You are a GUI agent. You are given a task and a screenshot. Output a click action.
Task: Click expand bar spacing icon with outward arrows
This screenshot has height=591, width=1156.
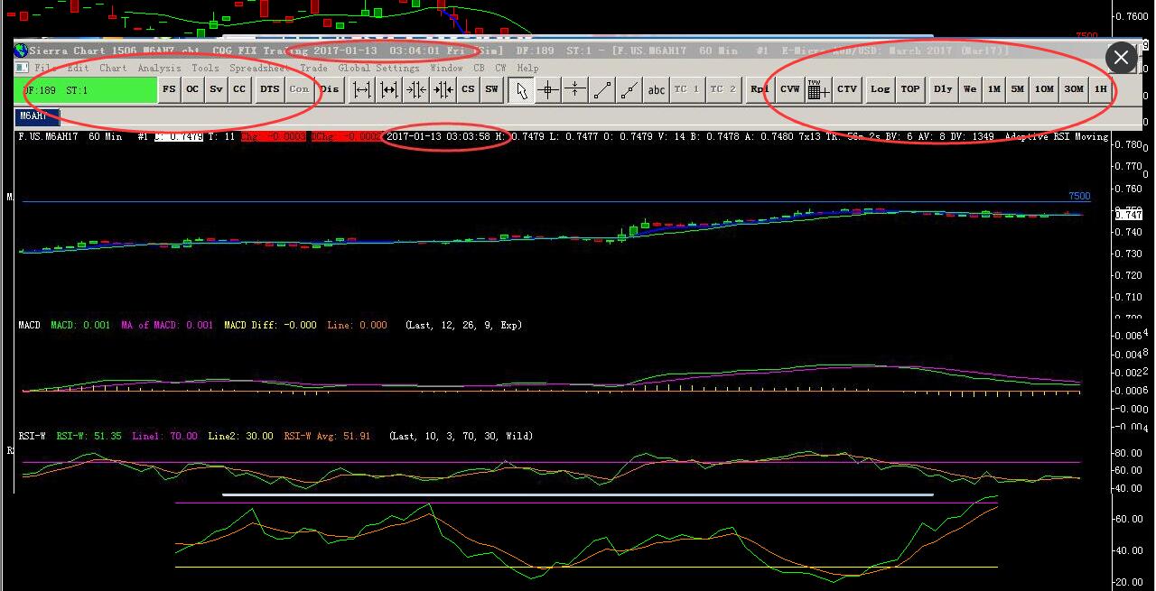pos(362,89)
